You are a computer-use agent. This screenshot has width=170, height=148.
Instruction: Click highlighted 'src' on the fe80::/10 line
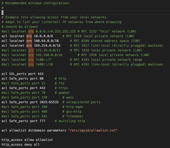coord(31,64)
